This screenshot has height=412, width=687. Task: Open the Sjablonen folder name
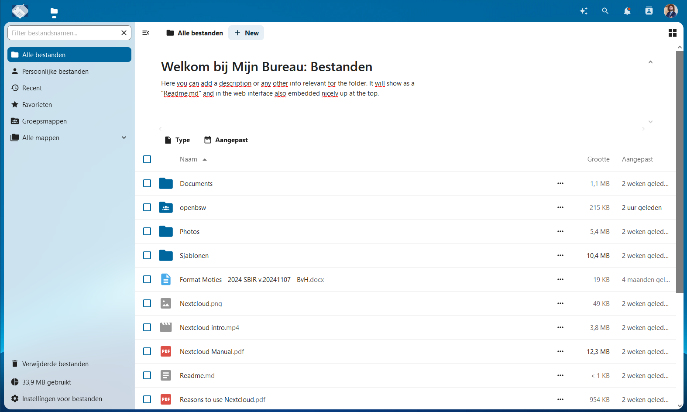[194, 255]
